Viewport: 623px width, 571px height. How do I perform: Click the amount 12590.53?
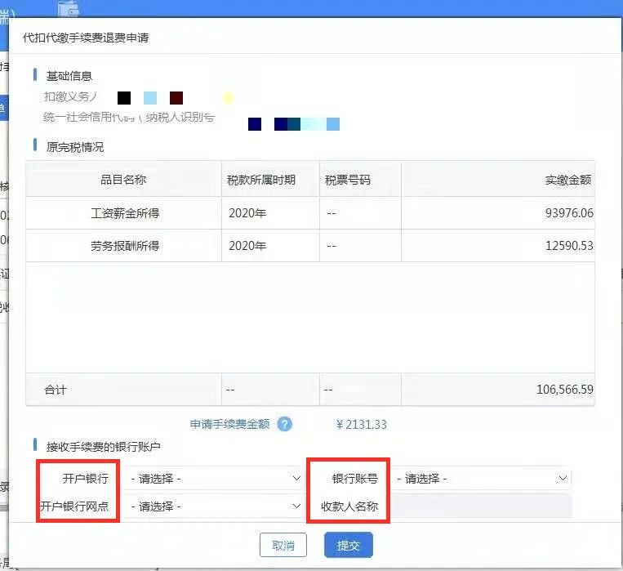[x=569, y=246]
